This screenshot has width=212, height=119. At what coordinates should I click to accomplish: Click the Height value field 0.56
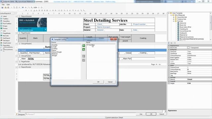point(199,83)
